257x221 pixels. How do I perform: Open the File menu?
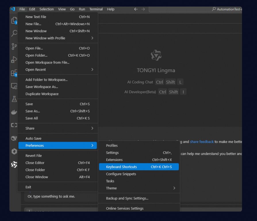[22, 9]
